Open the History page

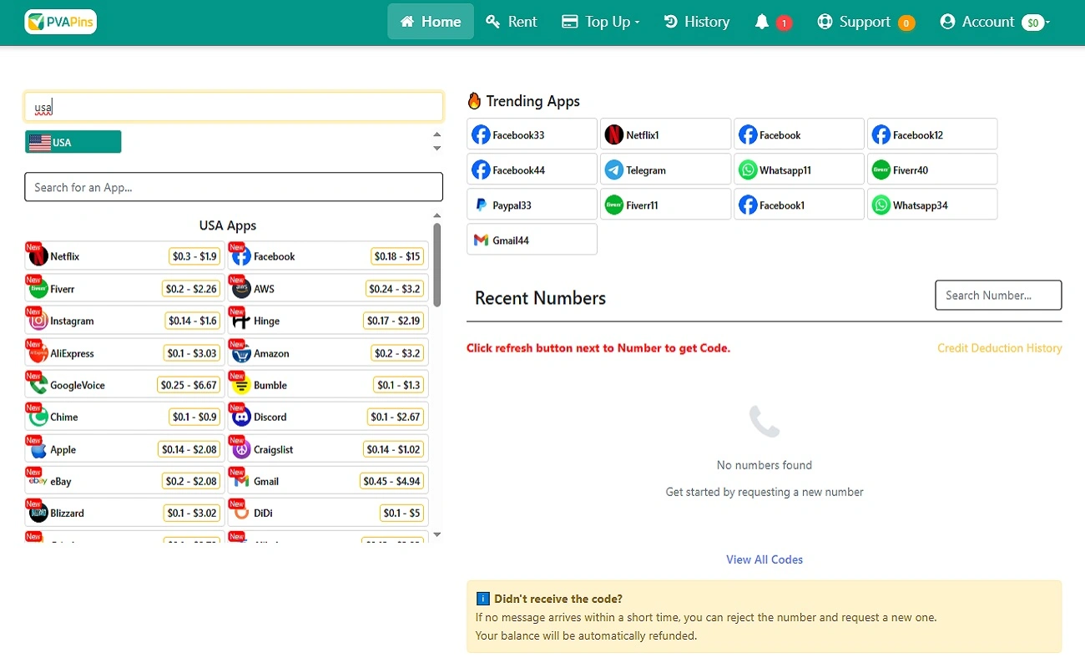tap(697, 22)
